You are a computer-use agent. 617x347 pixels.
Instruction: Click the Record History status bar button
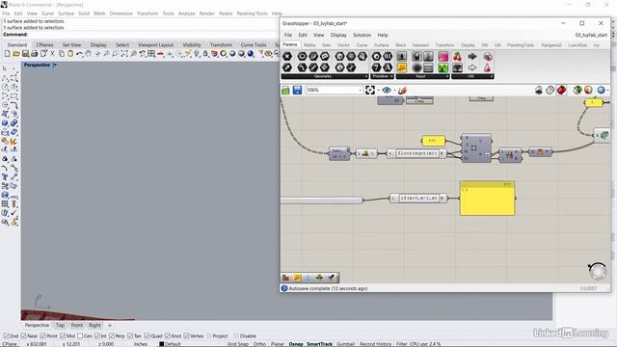375,344
